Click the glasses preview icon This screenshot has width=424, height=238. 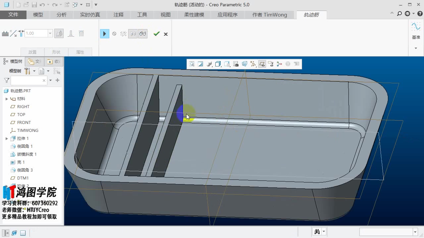coord(142,34)
